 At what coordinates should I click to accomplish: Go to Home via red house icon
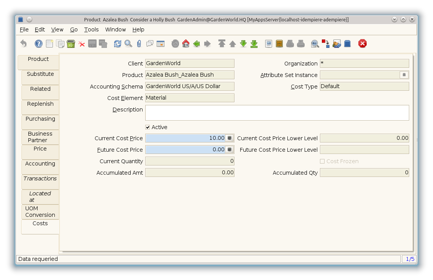[186, 44]
